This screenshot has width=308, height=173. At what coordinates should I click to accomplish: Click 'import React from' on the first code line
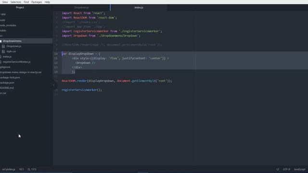tap(83, 13)
